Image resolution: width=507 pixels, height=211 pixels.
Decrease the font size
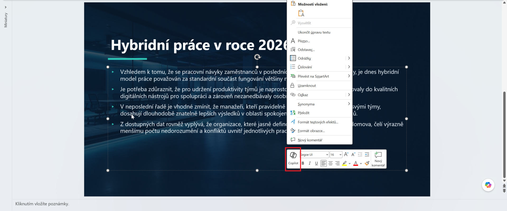pyautogui.click(x=353, y=154)
